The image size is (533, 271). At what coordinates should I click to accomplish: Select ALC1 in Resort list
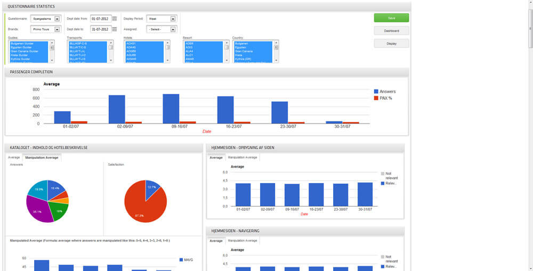[x=204, y=55]
